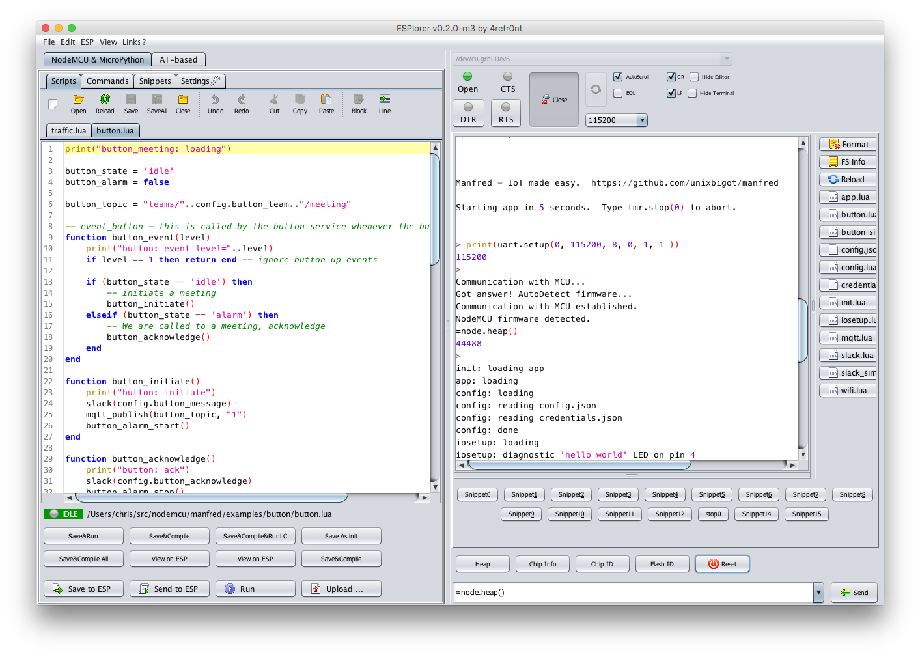Click the Reset button
This screenshot has width=920, height=657.
[x=722, y=564]
